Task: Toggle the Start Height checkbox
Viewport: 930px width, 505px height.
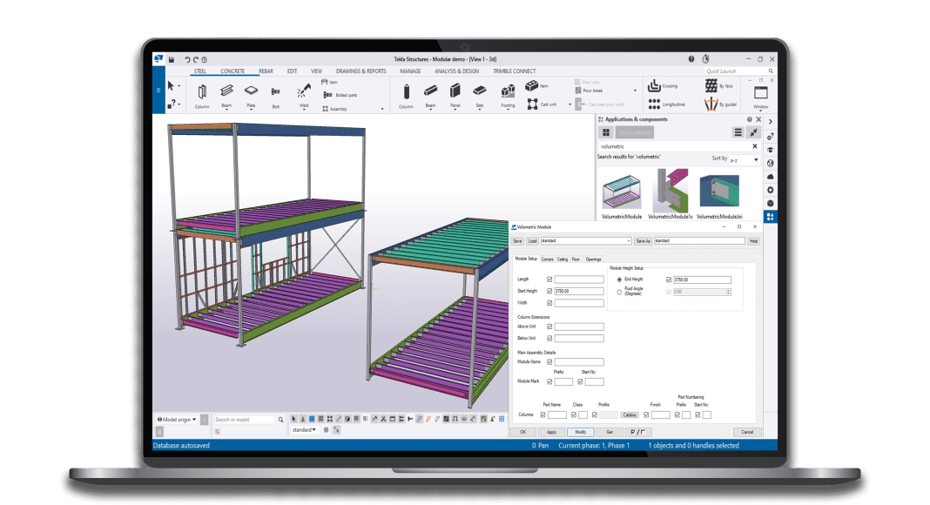Action: 549,291
